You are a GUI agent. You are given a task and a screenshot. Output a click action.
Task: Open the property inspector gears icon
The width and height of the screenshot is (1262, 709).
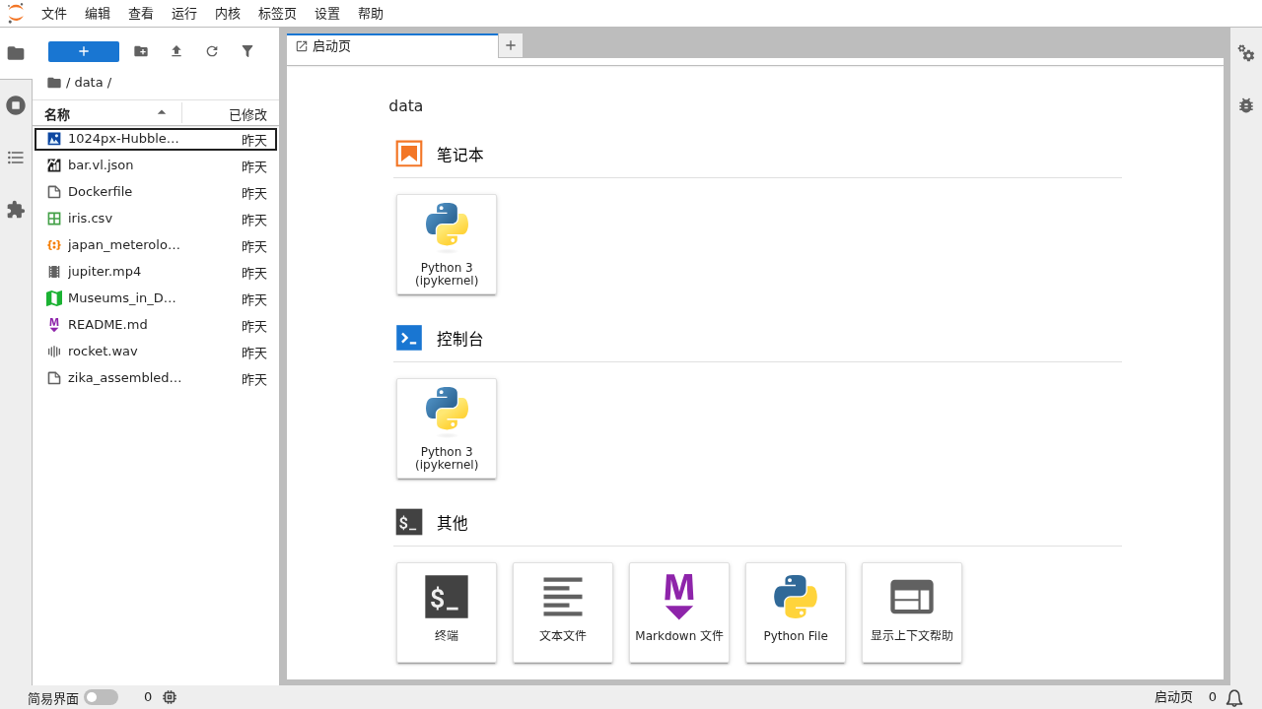click(x=1246, y=53)
